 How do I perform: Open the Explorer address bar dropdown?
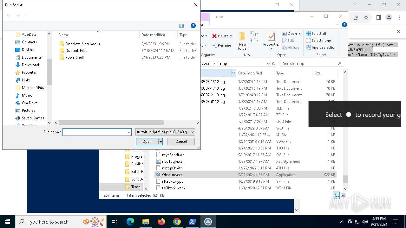[268, 63]
